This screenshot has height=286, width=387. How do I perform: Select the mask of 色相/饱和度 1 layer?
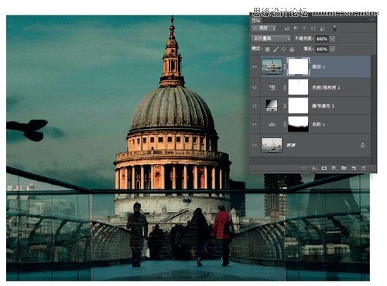298,87
